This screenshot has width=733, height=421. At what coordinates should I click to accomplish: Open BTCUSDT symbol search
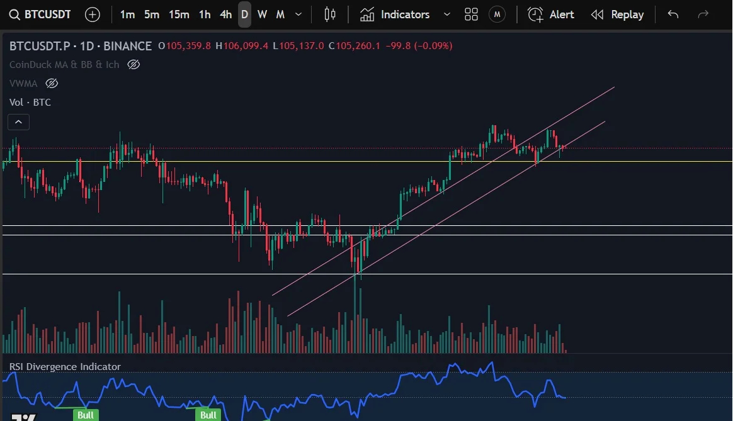40,14
